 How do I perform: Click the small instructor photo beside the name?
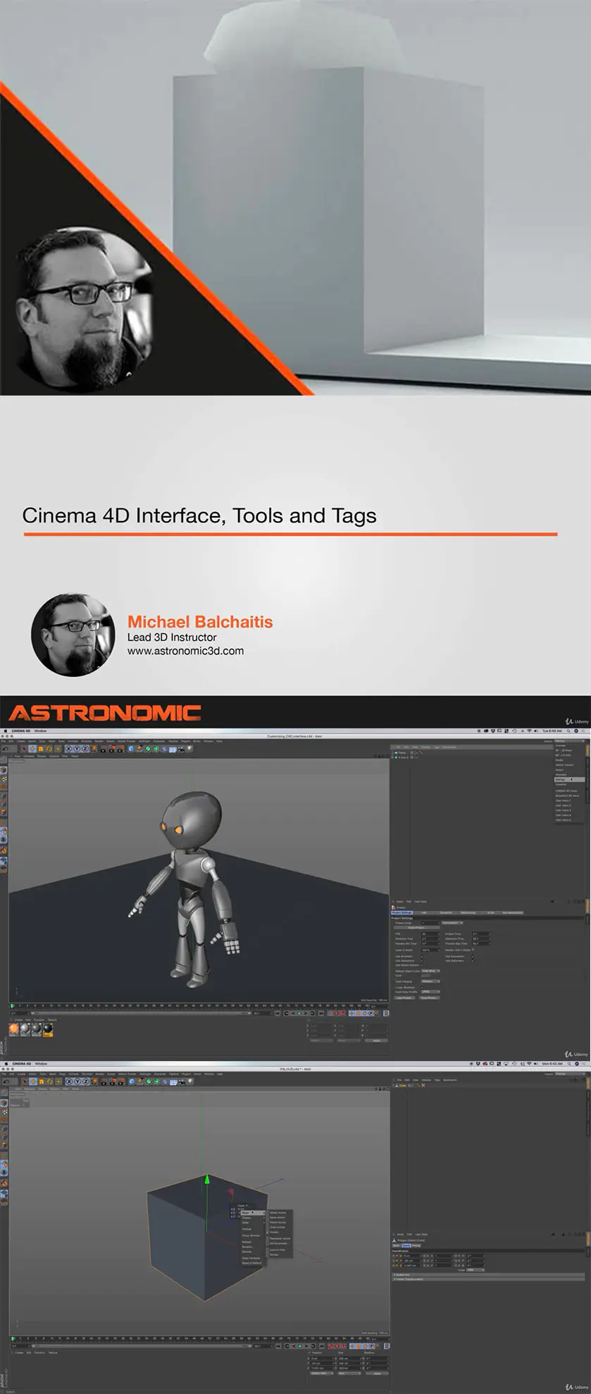[73, 635]
